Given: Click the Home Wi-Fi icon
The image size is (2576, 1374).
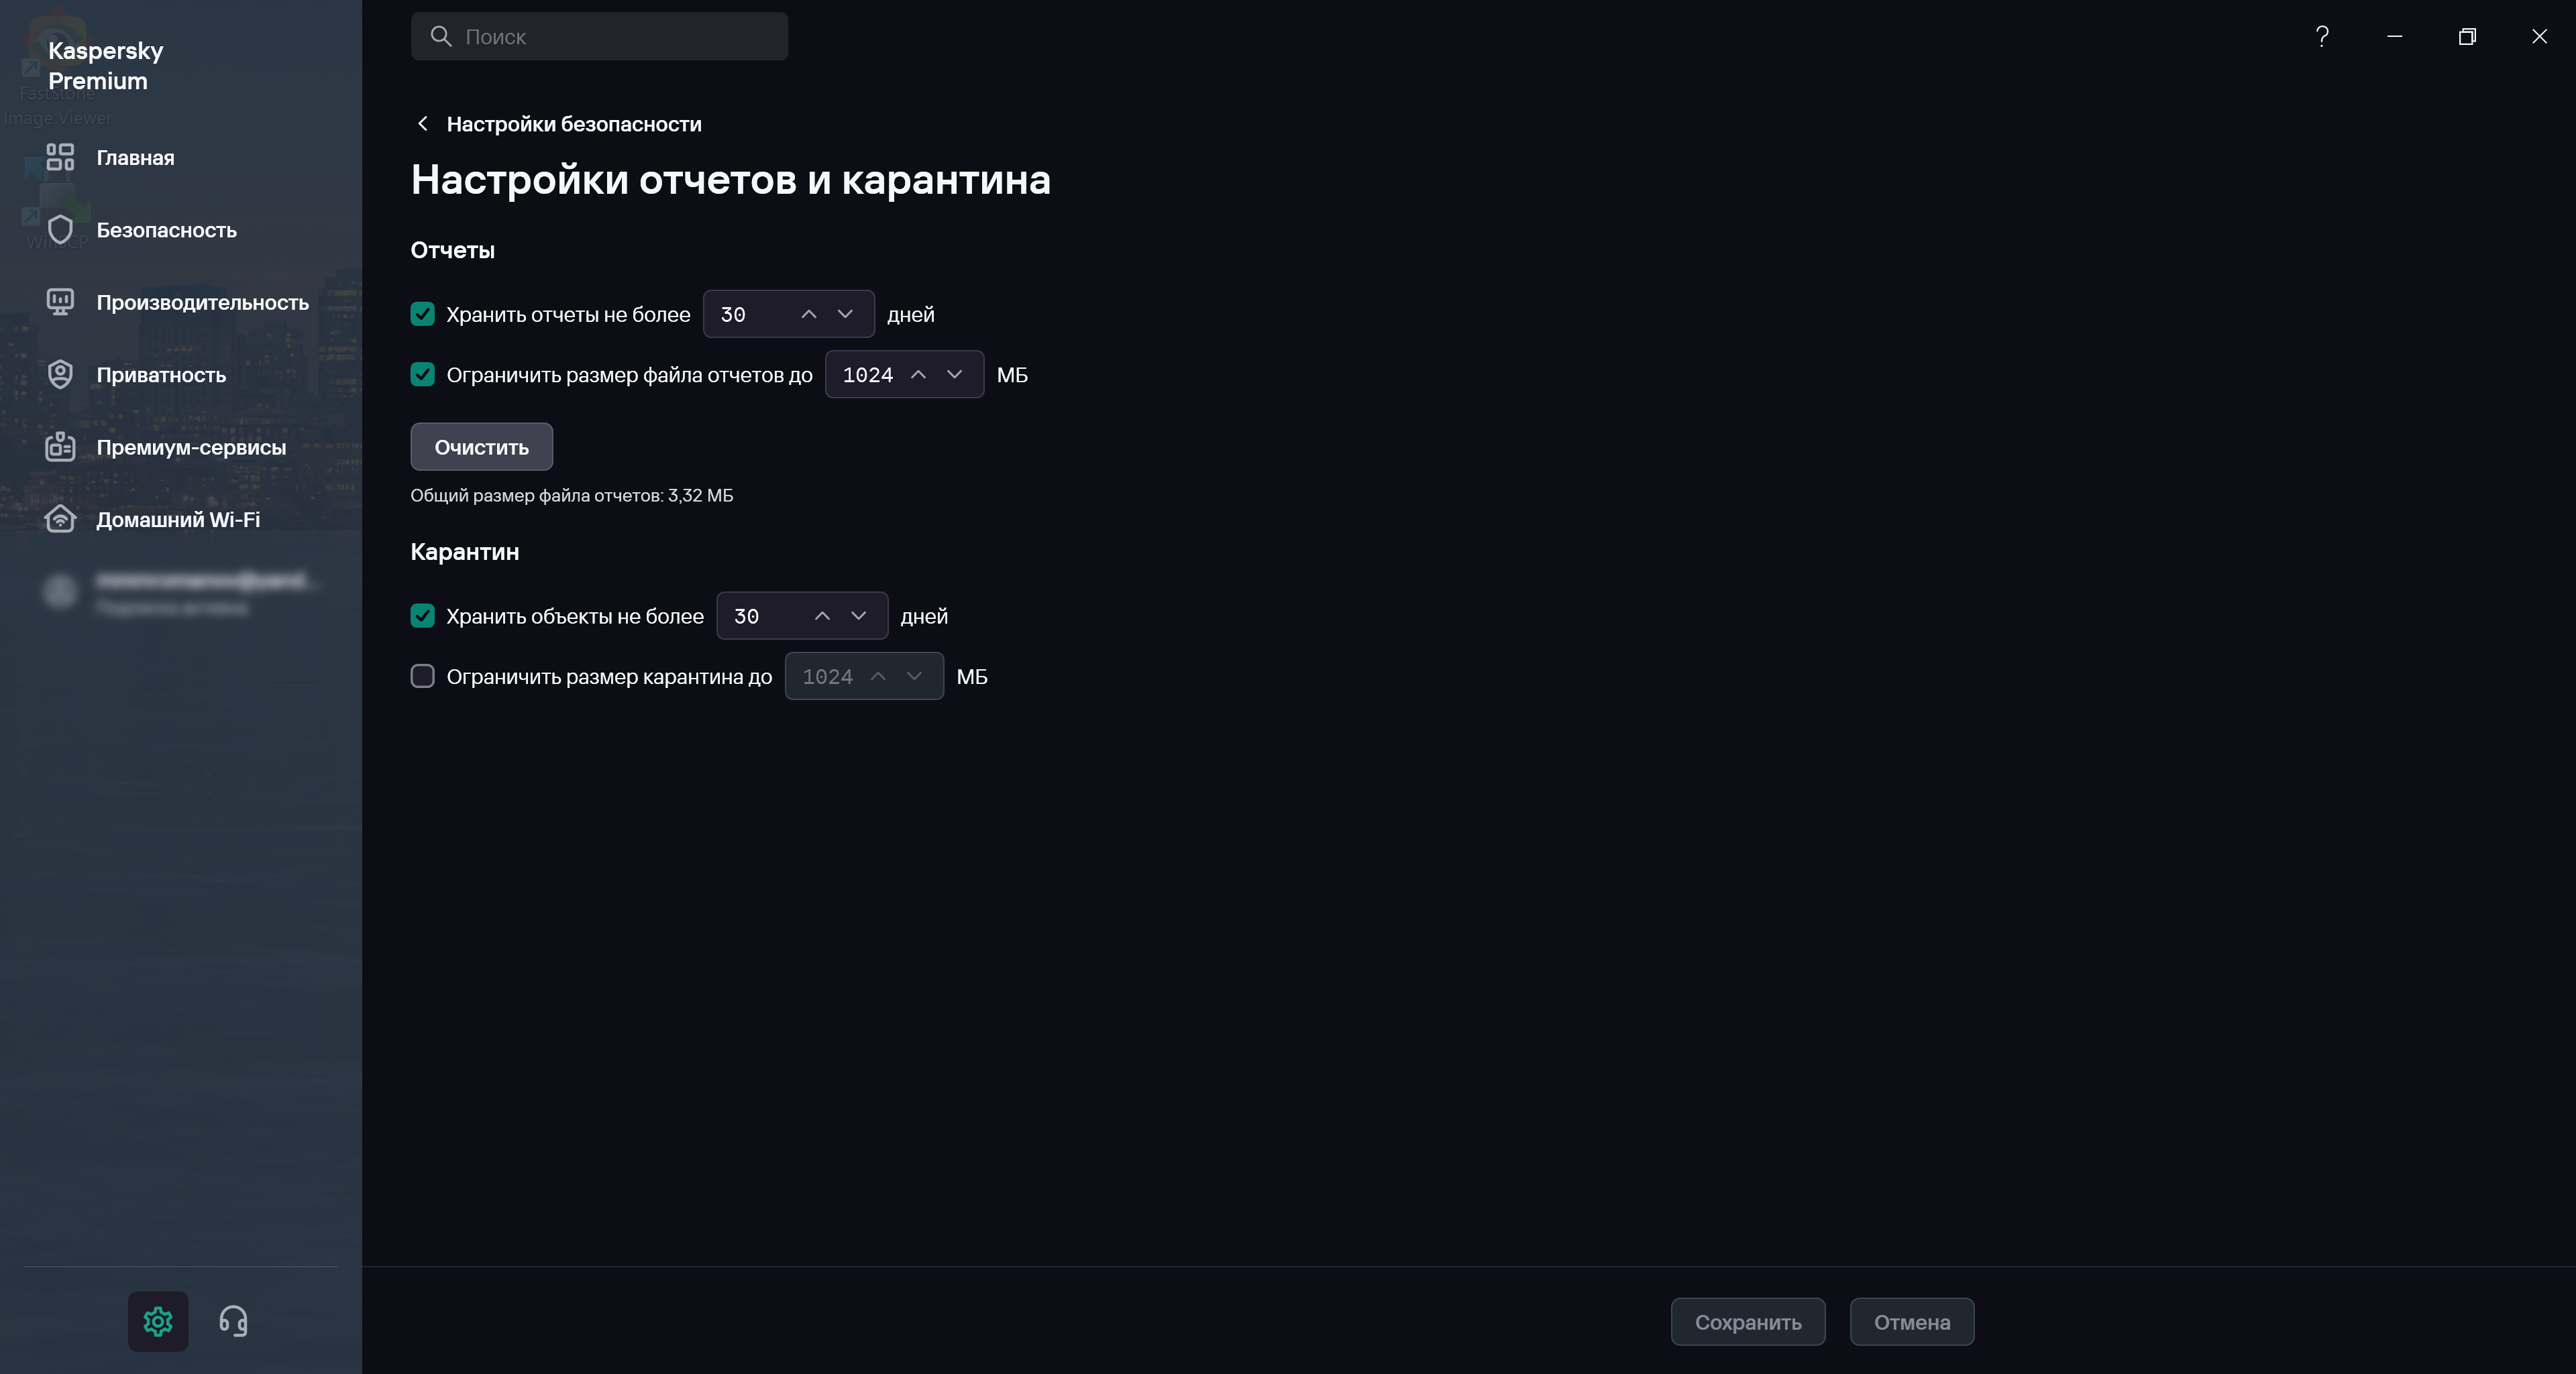Looking at the screenshot, I should point(60,520).
